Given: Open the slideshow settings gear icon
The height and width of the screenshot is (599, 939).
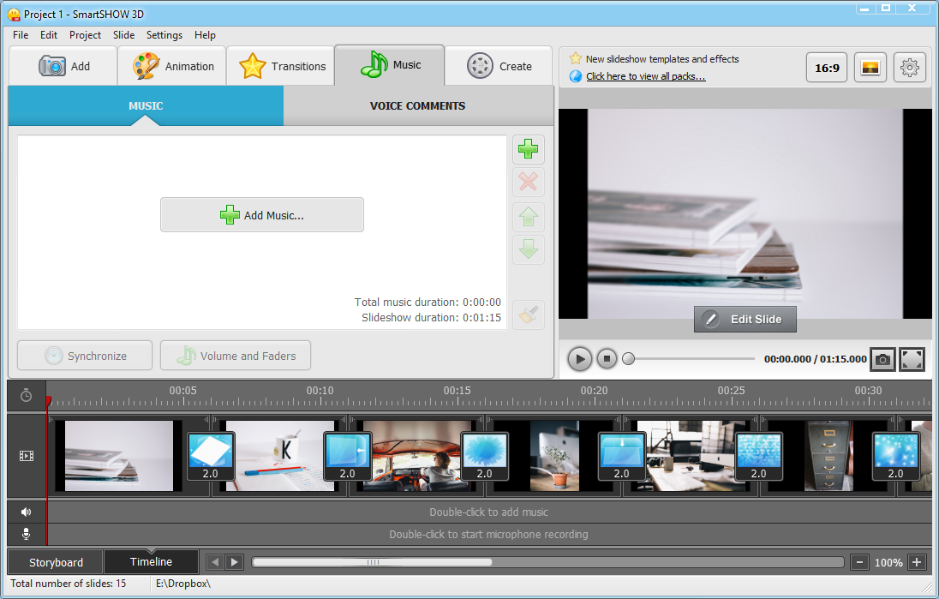Looking at the screenshot, I should (x=909, y=68).
